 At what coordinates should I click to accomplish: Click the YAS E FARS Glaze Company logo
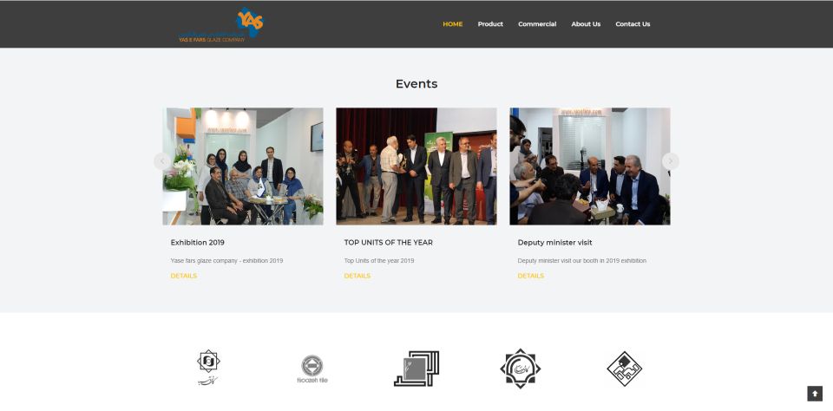click(x=220, y=25)
